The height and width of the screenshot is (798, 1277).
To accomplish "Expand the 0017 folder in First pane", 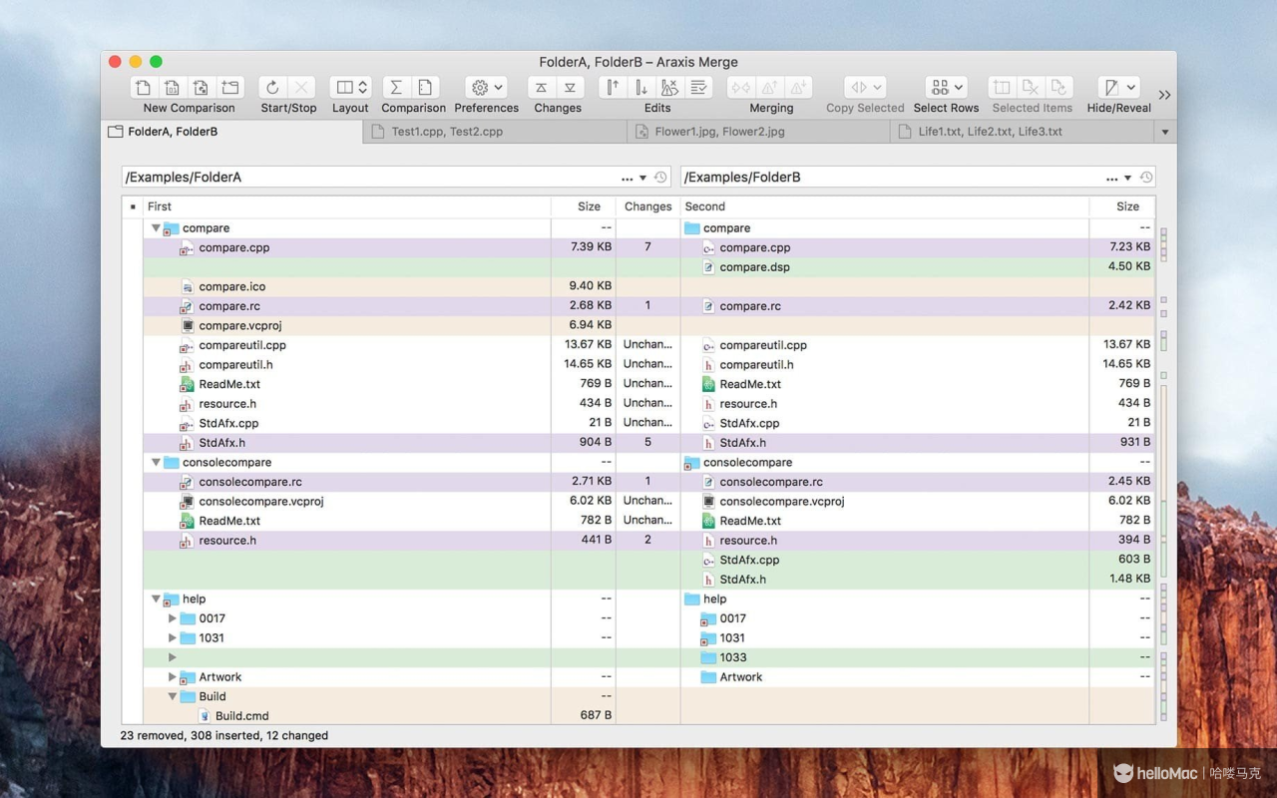I will coord(173,618).
